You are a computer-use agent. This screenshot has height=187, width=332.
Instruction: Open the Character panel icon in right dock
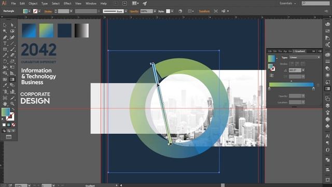click(x=327, y=136)
